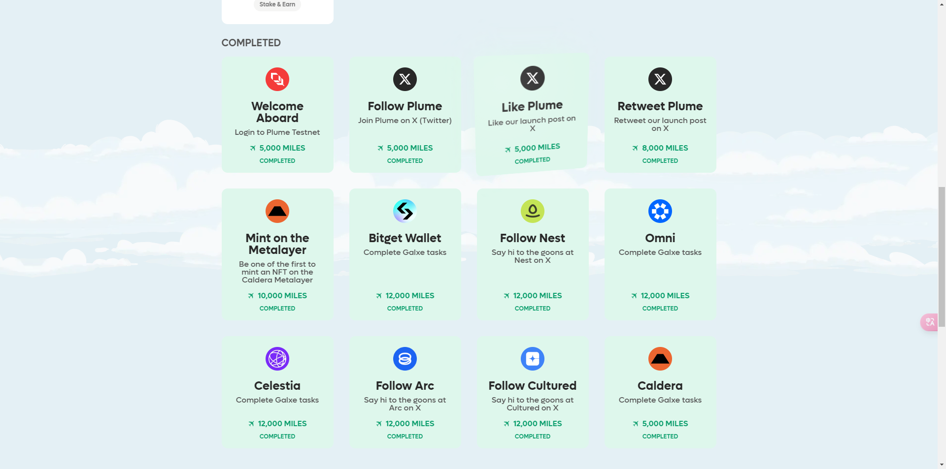This screenshot has width=946, height=469.
Task: Click the Omni blue logo icon
Action: click(660, 211)
